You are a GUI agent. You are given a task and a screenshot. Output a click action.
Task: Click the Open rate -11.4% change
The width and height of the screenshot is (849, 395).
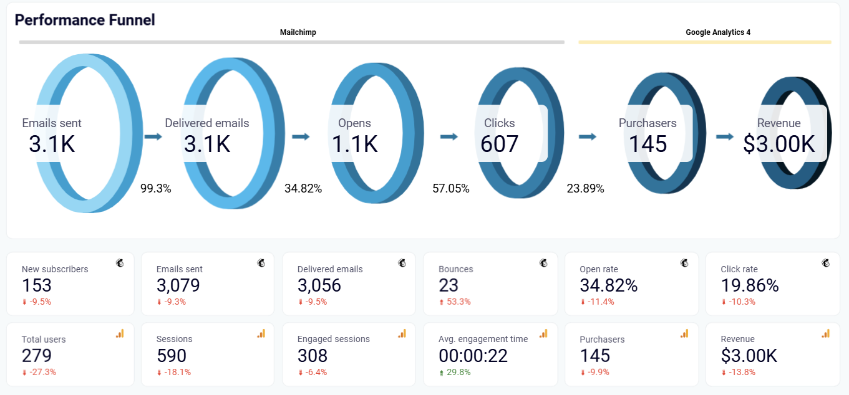[601, 302]
